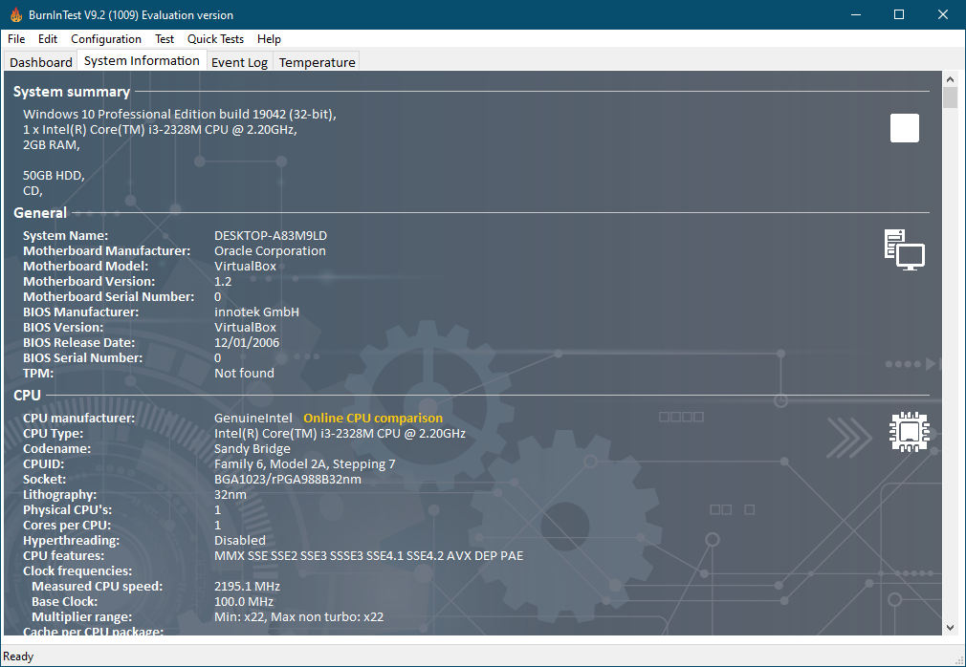The image size is (966, 667).
Task: Click the BurnInTest flame icon in title bar
Action: point(15,14)
